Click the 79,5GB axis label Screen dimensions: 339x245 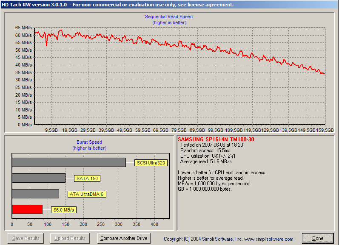click(179, 130)
